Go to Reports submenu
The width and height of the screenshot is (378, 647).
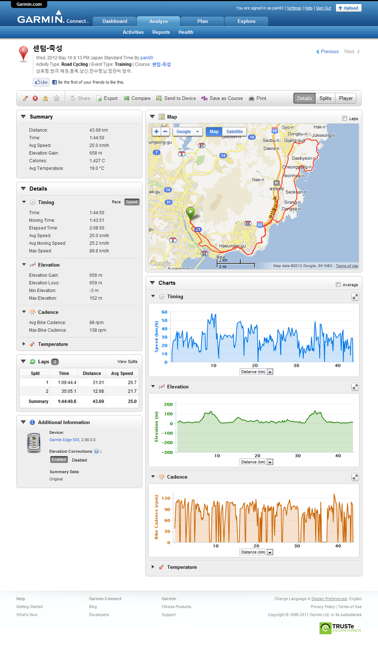[x=161, y=32]
